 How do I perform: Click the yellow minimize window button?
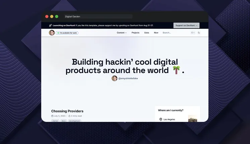coord(52,16)
